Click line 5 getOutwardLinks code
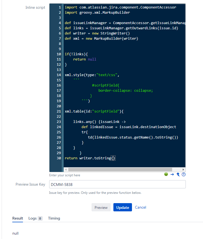203x239 pixels. (121, 28)
